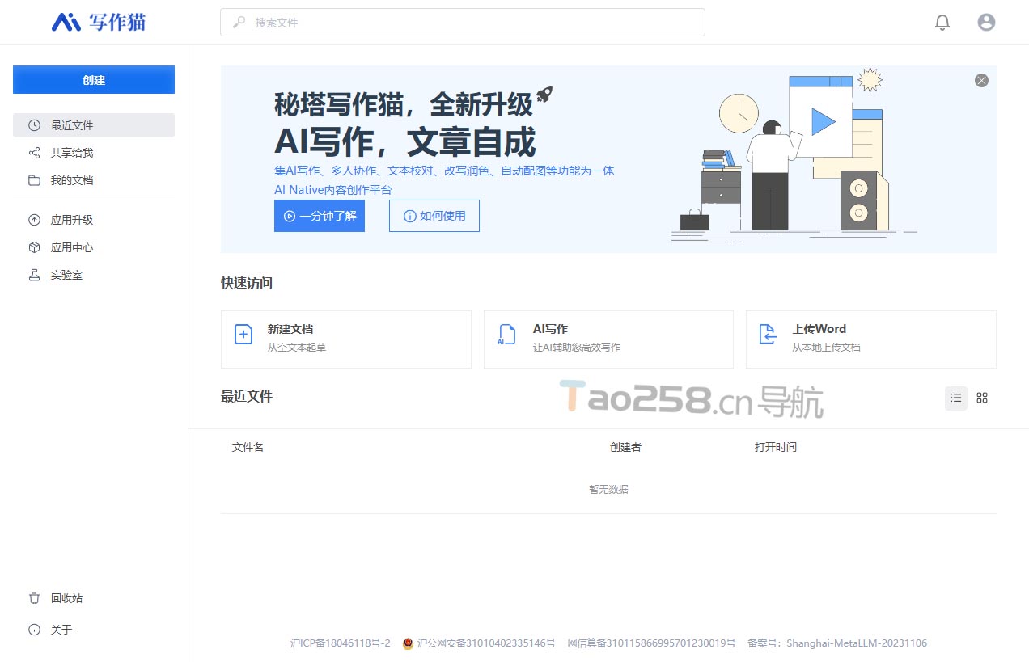1029x662 pixels.
Task: Click the 写作猫 logo
Action: tap(99, 22)
